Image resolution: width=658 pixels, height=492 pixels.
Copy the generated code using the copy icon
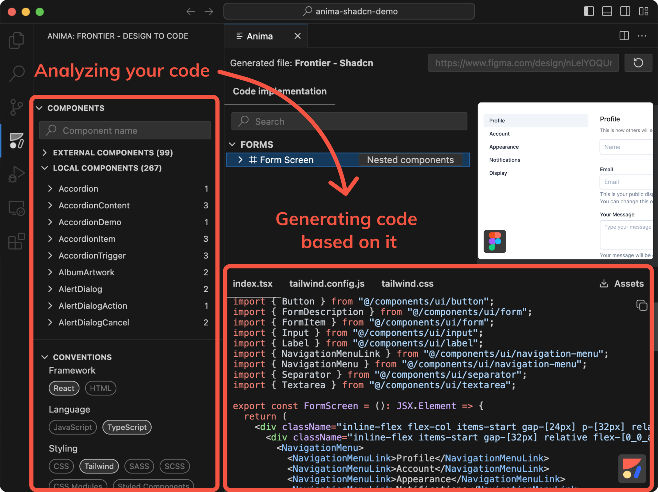[642, 305]
